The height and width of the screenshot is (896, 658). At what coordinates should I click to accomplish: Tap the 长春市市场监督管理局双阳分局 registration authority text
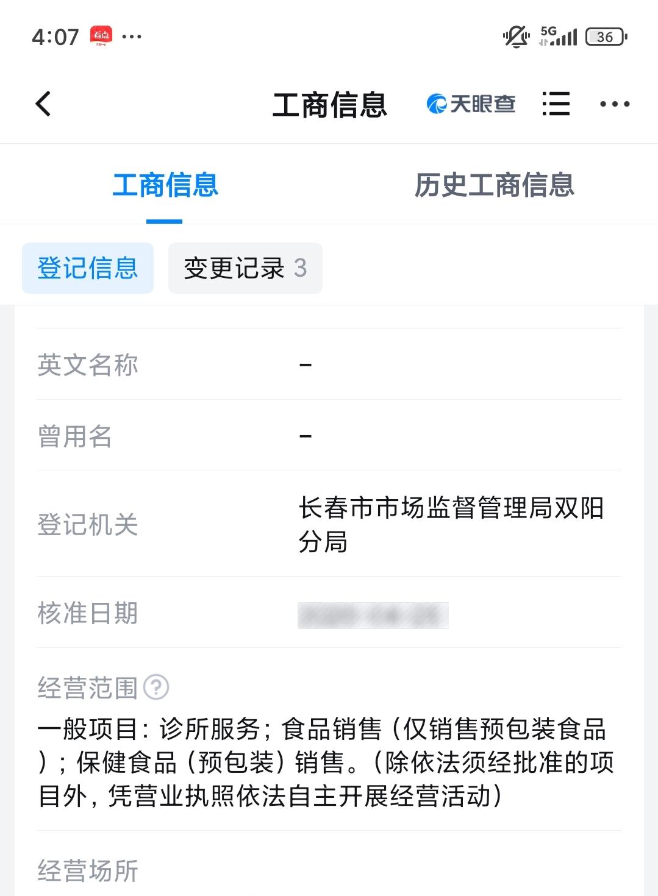451,524
